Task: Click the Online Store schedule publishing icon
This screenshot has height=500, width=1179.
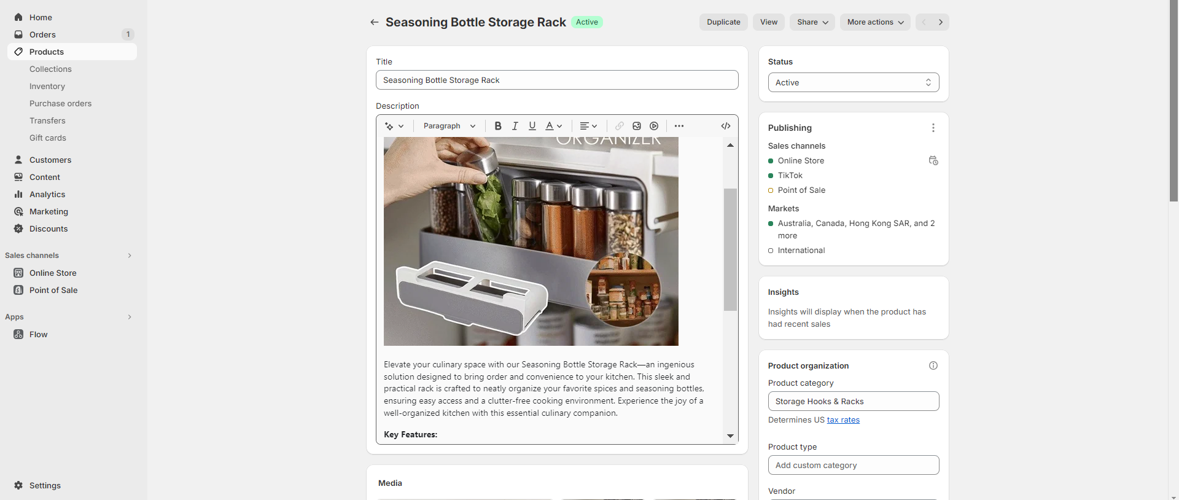Action: tap(933, 160)
